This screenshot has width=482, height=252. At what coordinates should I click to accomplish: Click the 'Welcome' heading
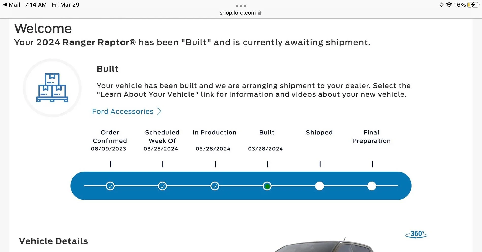pyautogui.click(x=43, y=28)
